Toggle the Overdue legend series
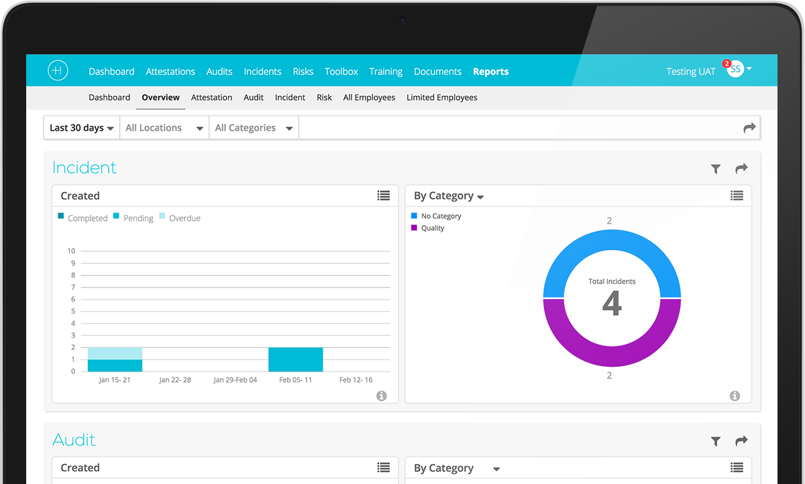805x484 pixels. [180, 218]
